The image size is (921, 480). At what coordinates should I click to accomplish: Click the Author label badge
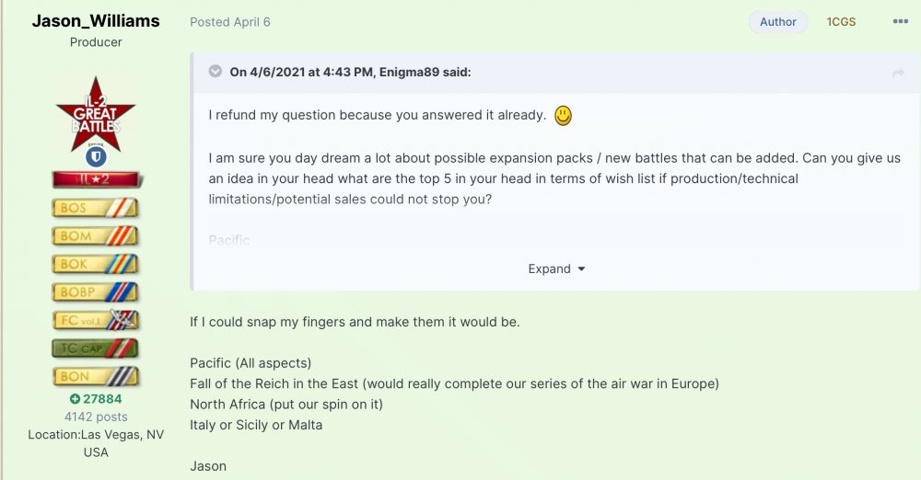(777, 22)
